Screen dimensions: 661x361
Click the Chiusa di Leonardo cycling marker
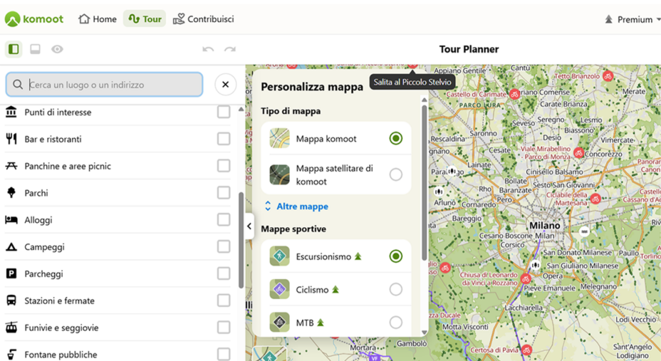525,278
